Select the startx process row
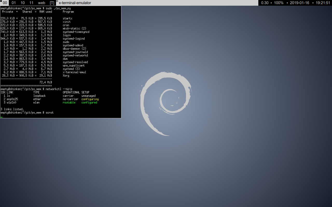The width and height of the screenshot is (332, 207). click(36, 18)
